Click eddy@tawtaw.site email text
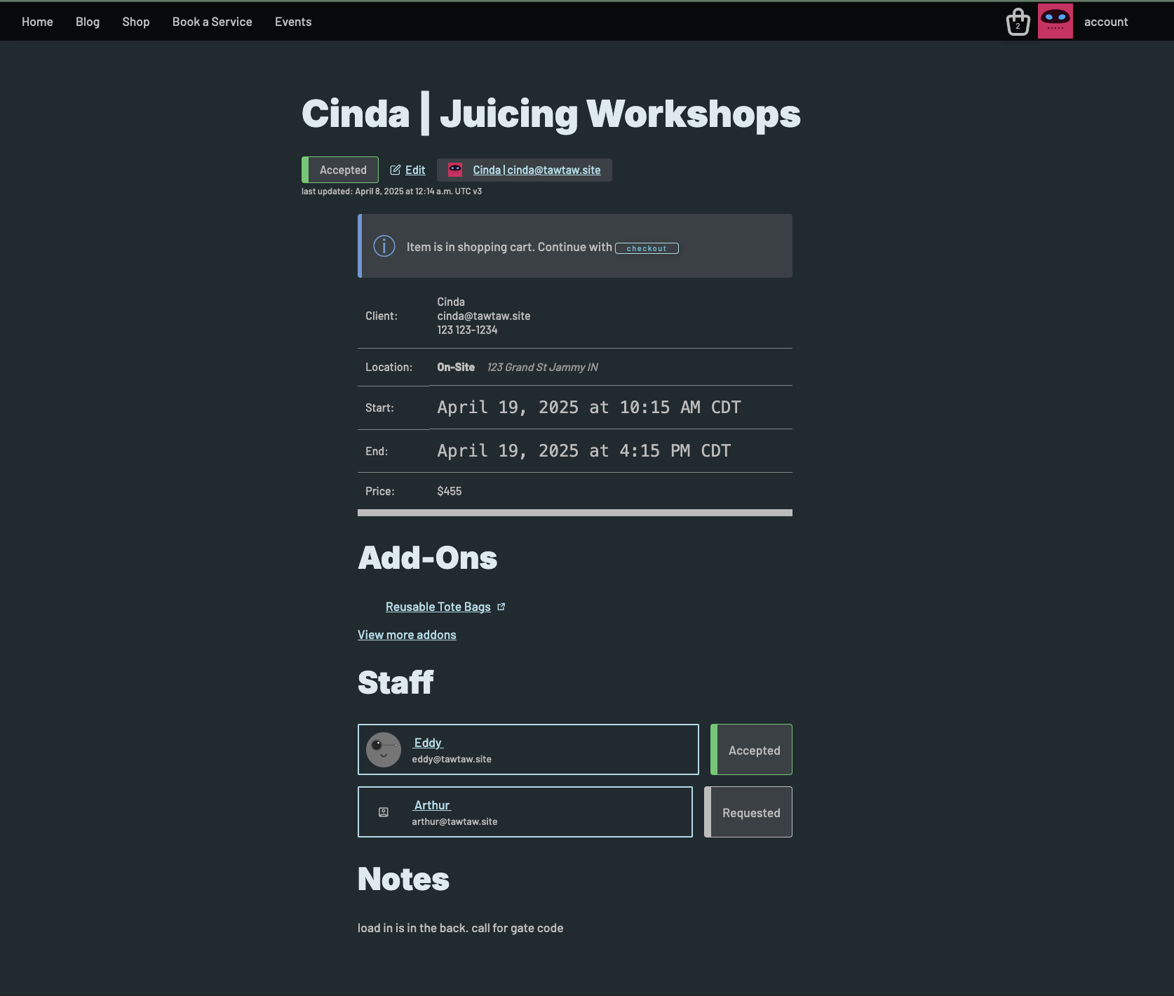This screenshot has width=1174, height=996. (452, 759)
